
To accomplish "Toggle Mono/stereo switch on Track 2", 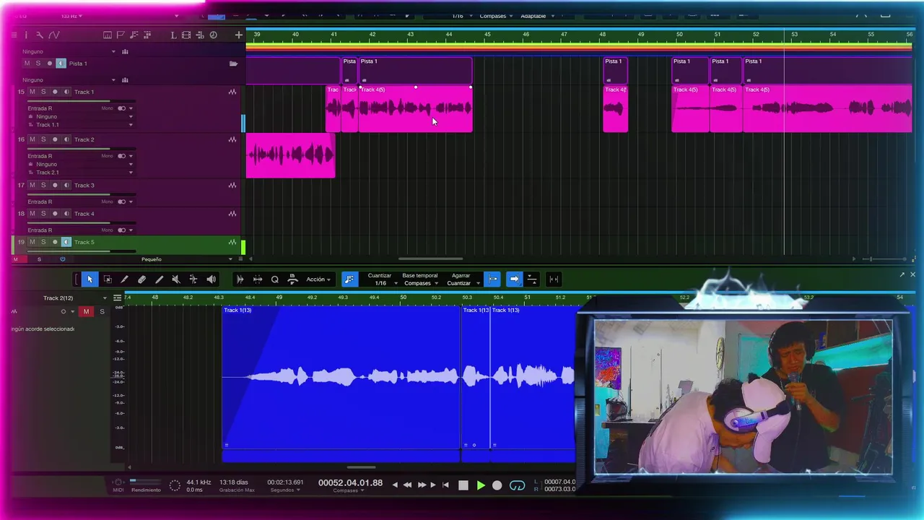I will tap(121, 156).
